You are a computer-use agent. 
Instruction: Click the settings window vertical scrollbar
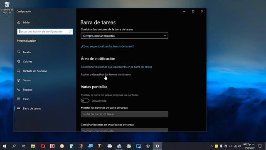coord(206,77)
